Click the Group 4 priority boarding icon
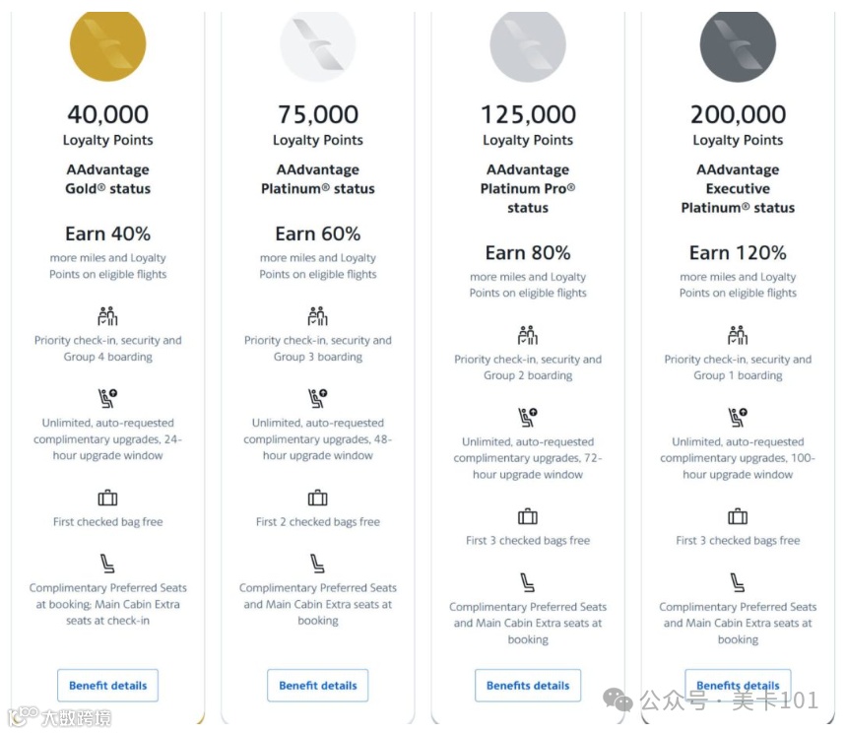Screen dimensions: 846x734 (108, 316)
